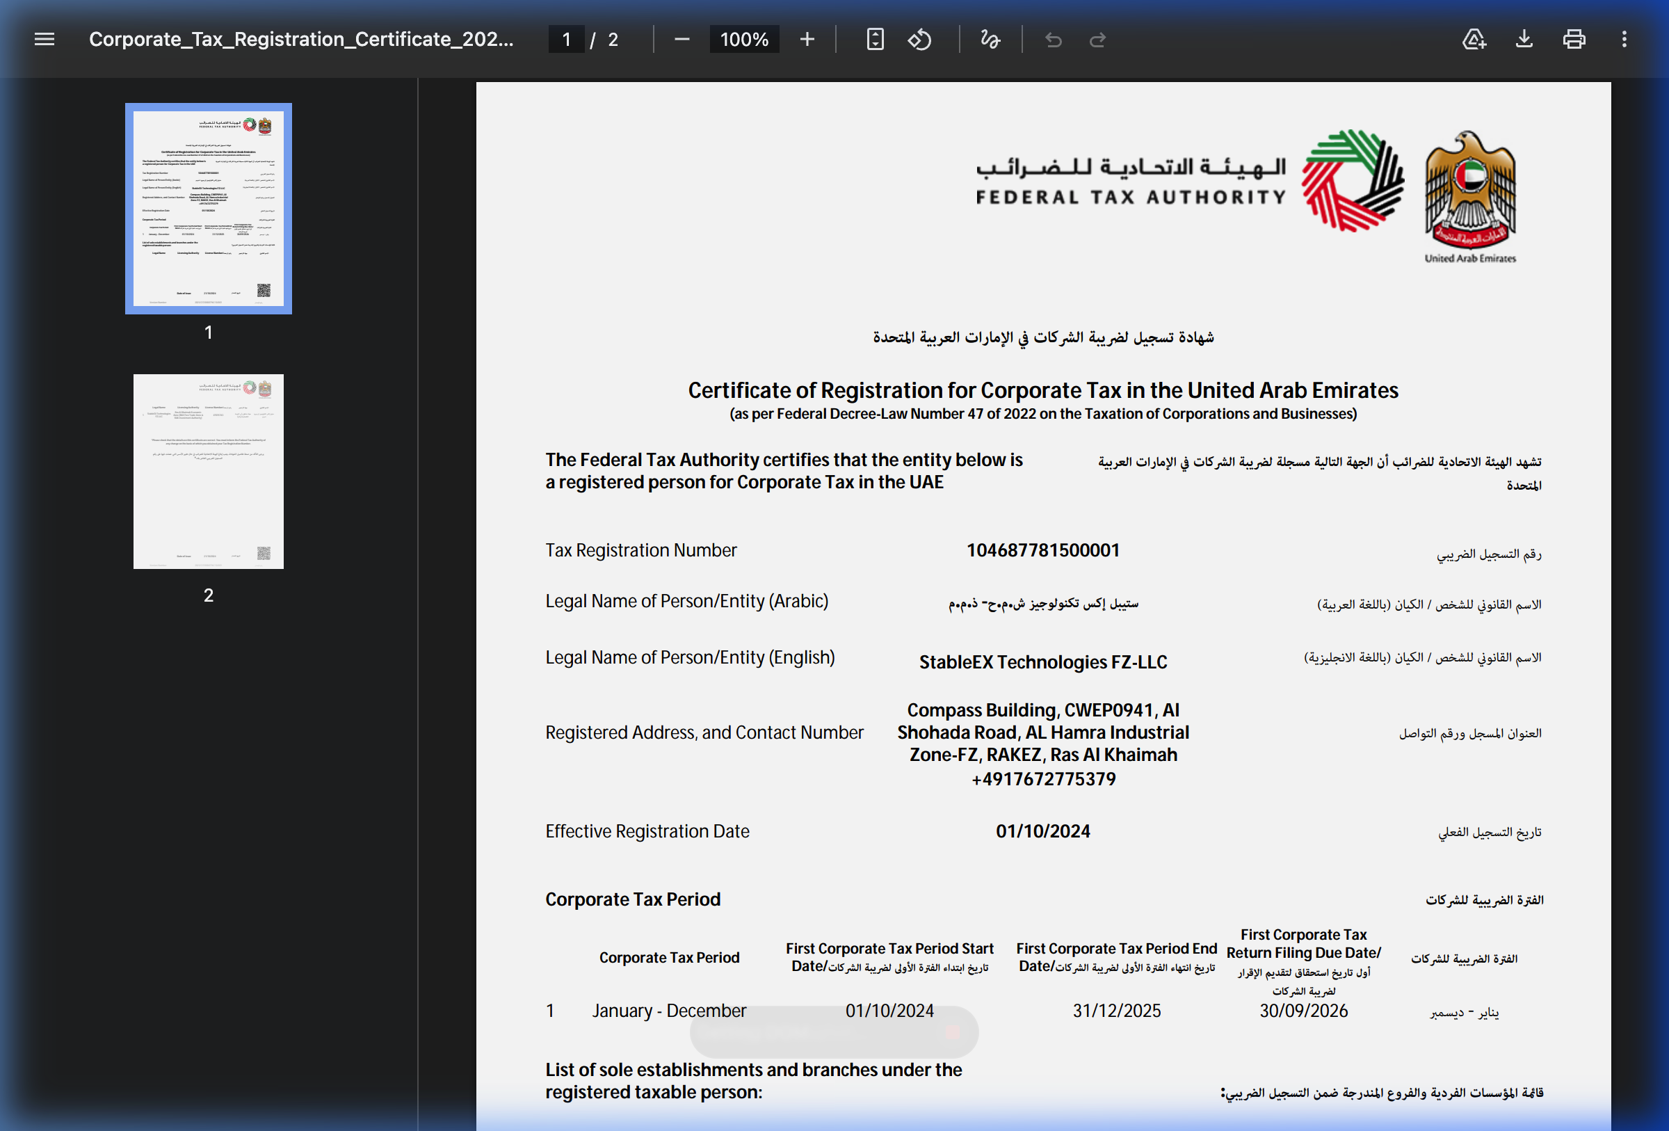Open the hamburger menu for document navigation
This screenshot has height=1131, width=1669.
(x=44, y=40)
